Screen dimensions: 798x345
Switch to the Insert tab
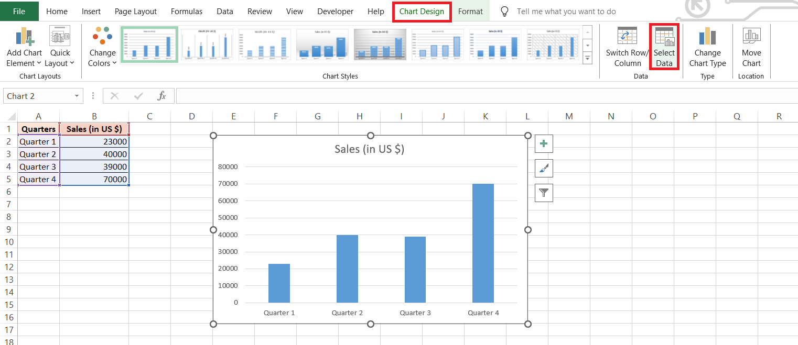(x=91, y=11)
